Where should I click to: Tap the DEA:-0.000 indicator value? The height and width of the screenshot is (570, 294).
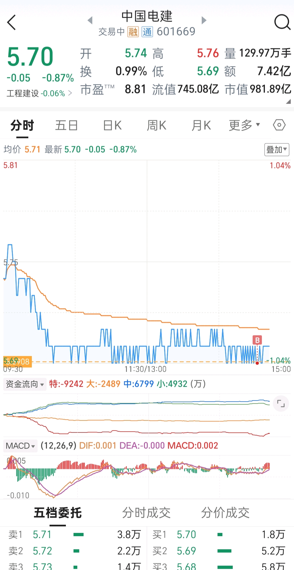pyautogui.click(x=142, y=446)
